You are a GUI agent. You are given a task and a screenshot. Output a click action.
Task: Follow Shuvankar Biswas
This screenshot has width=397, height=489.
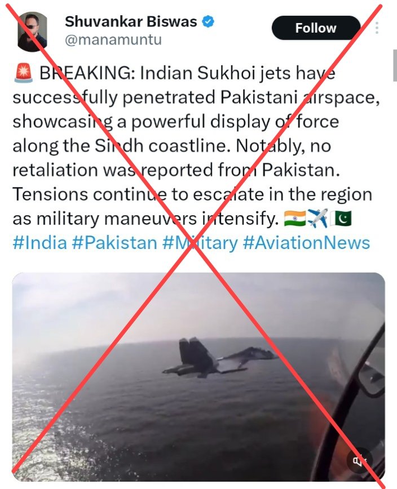pyautogui.click(x=316, y=28)
